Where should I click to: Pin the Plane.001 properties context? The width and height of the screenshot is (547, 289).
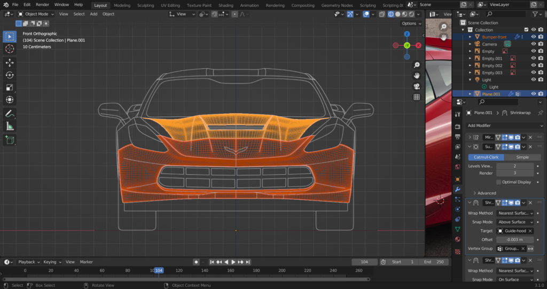coord(541,113)
